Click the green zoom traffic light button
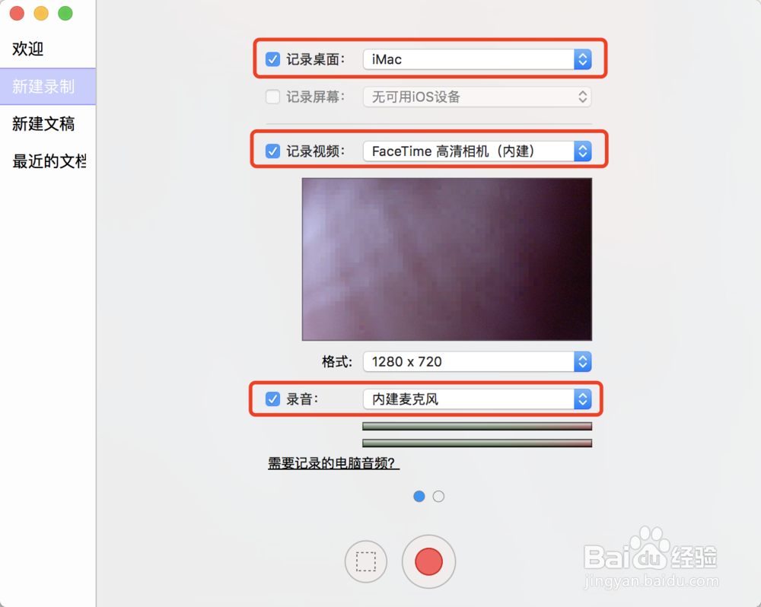 65,13
